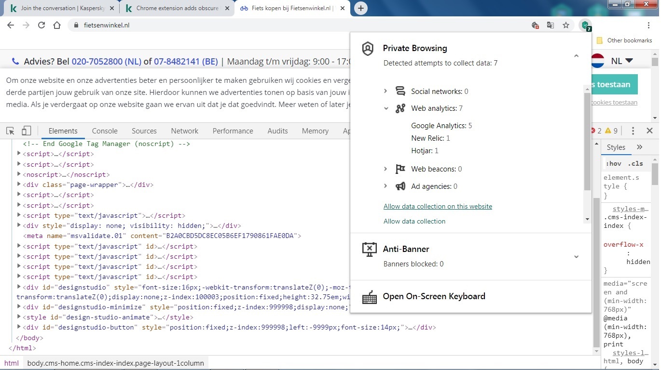
Task: Reload the page
Action: (41, 26)
